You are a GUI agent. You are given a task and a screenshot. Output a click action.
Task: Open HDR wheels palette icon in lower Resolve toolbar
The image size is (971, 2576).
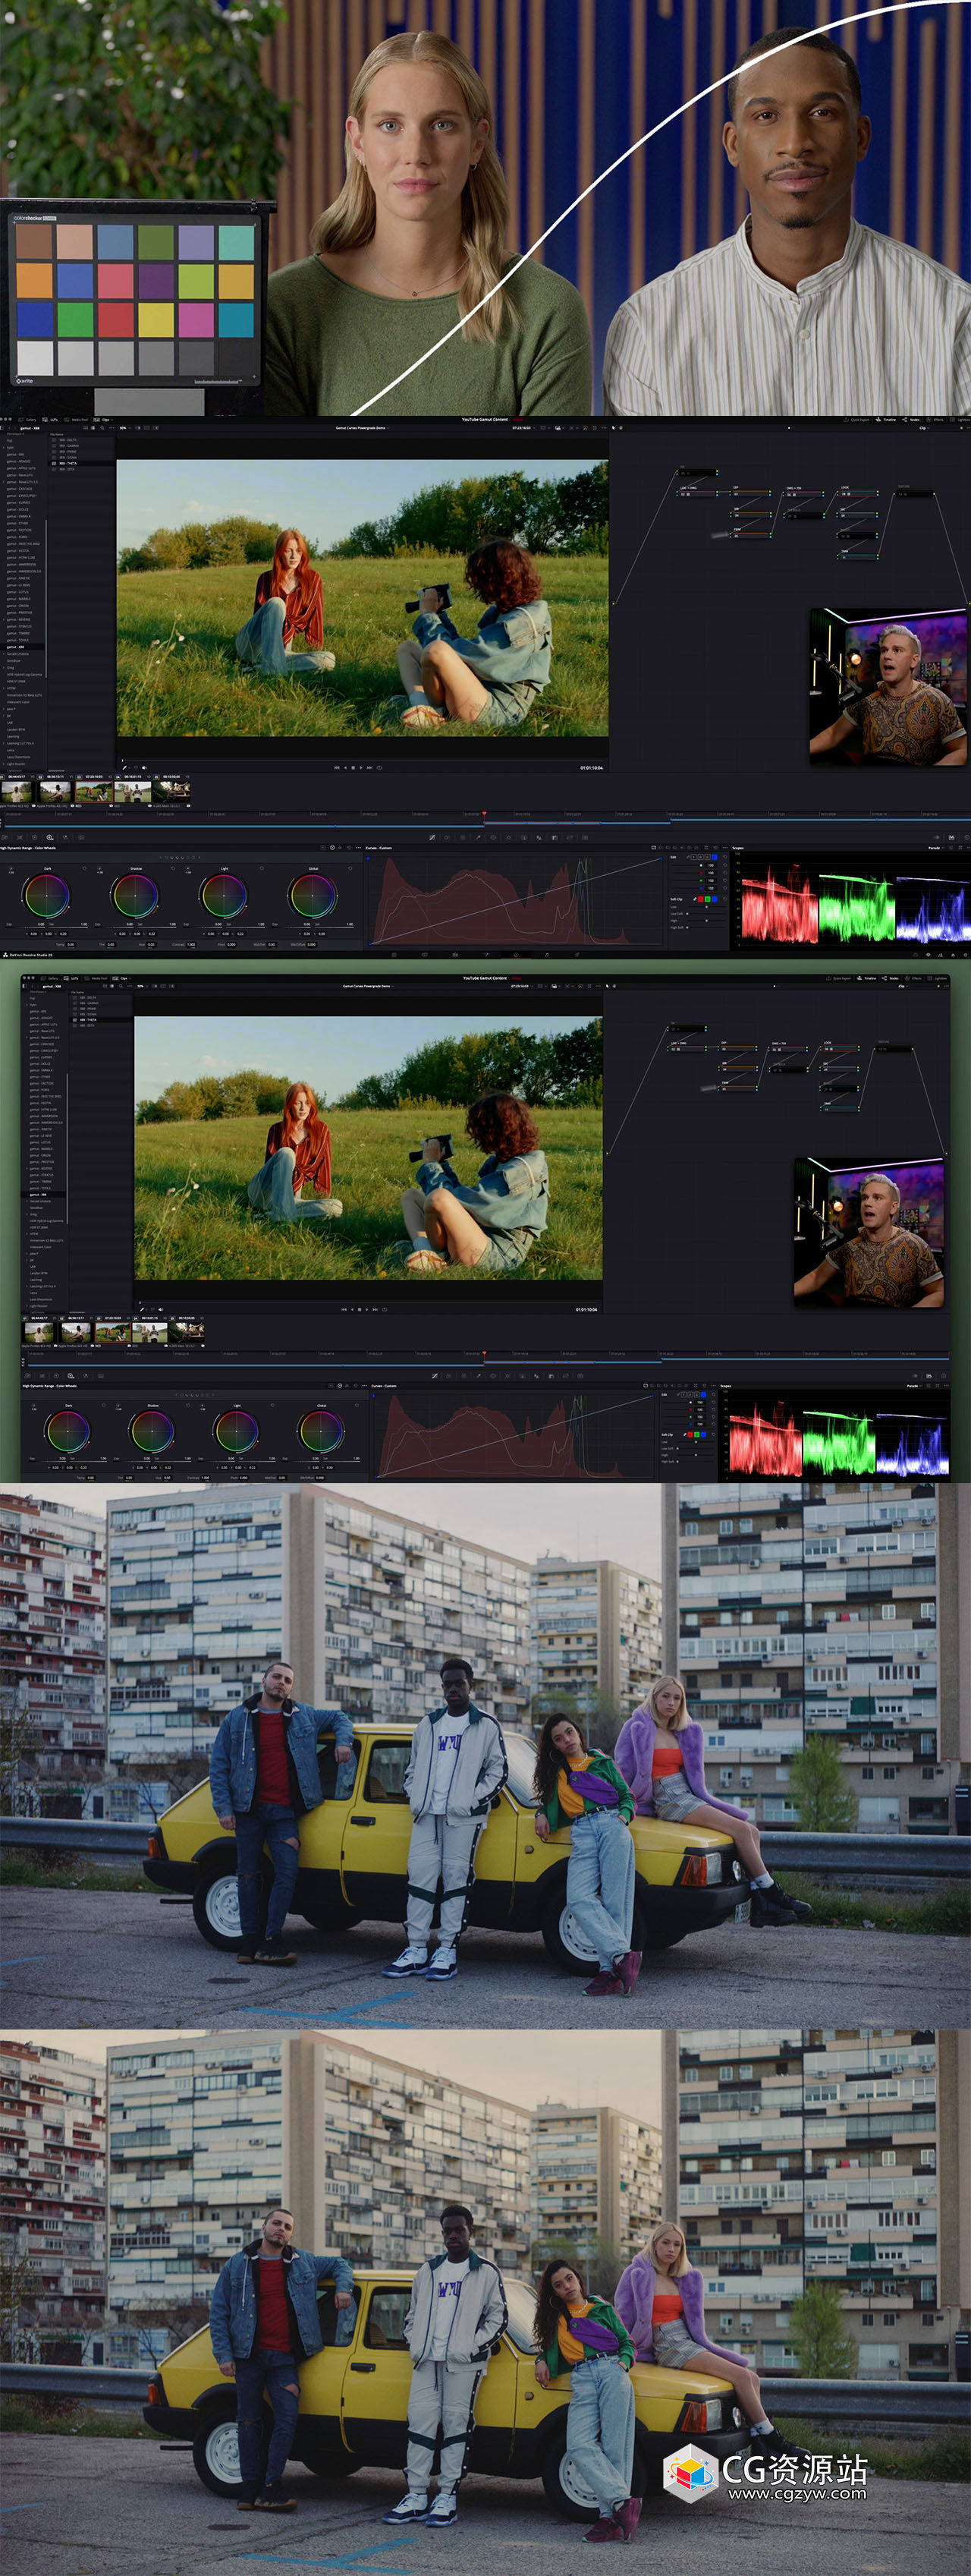tap(69, 1376)
